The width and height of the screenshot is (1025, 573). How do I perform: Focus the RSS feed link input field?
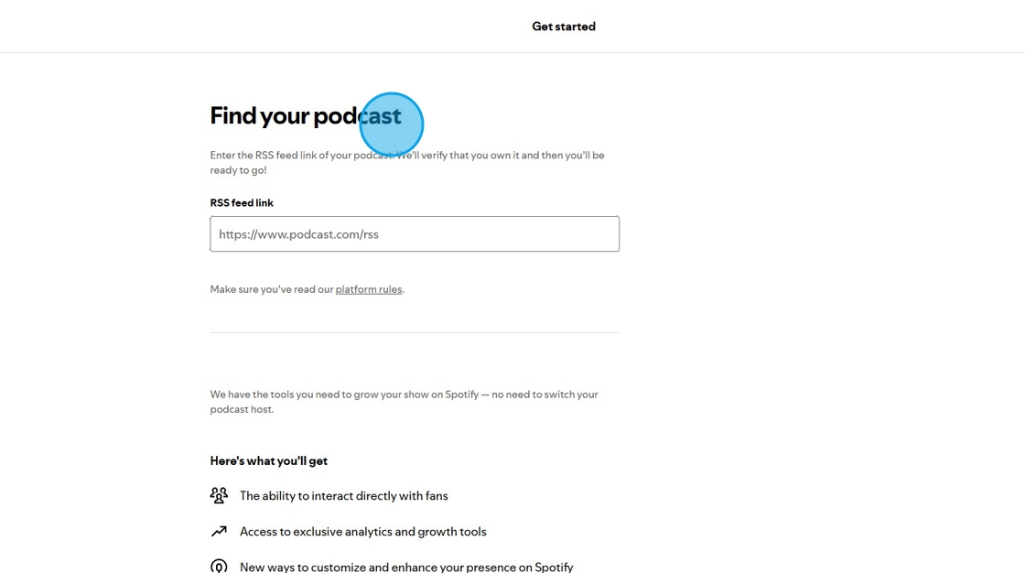tap(415, 234)
